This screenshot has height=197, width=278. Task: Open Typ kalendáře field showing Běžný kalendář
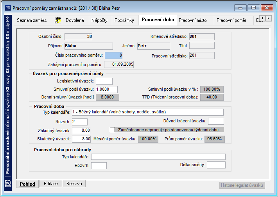148,112
